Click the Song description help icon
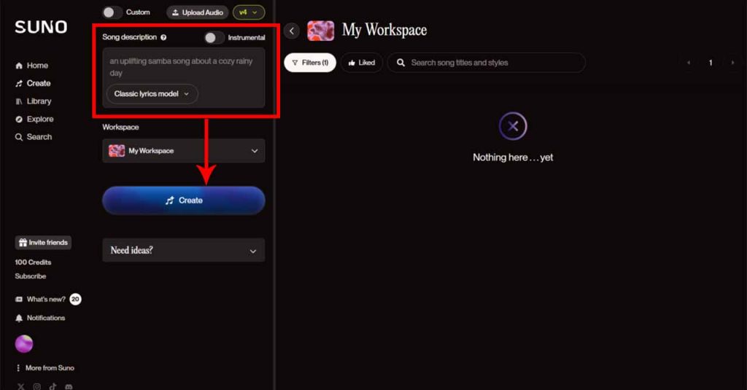 pos(163,38)
